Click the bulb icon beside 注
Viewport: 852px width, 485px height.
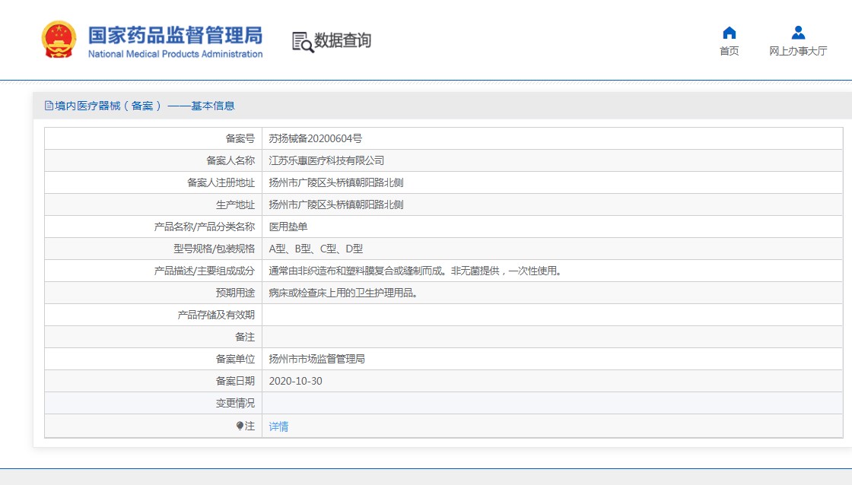[240, 426]
